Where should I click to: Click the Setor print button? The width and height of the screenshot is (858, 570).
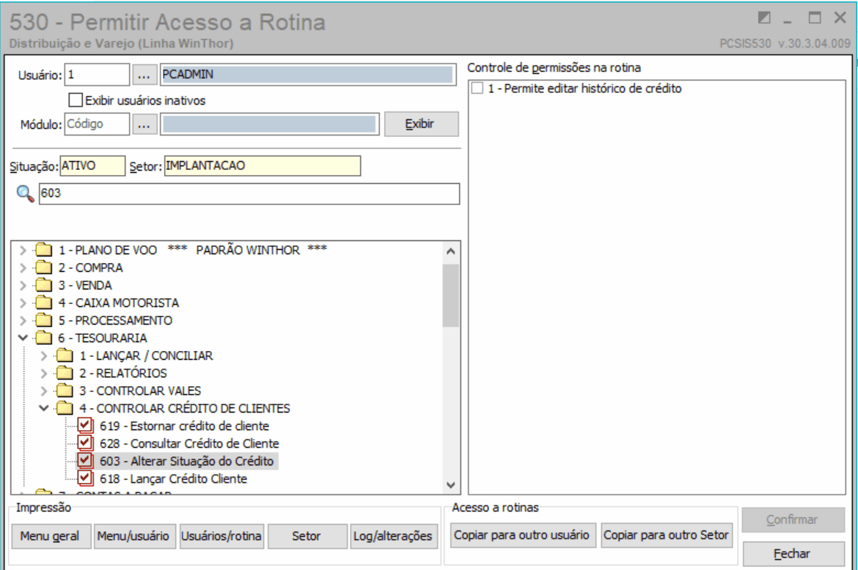(x=307, y=536)
